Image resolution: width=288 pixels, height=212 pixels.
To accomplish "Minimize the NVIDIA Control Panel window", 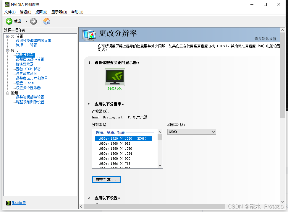I will click(x=252, y=4).
